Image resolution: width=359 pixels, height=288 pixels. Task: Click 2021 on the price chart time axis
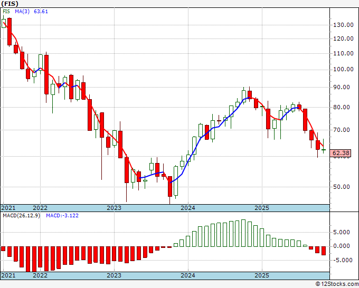click(8, 208)
